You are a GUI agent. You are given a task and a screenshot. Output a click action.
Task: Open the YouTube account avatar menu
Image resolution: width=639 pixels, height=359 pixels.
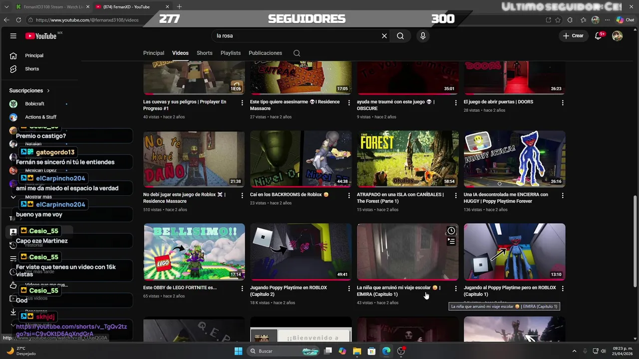click(x=618, y=36)
